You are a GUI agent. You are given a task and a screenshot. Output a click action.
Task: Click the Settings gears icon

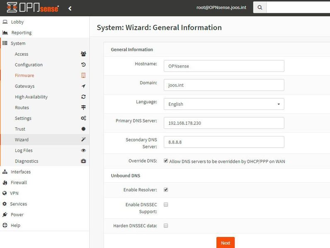pos(83,119)
